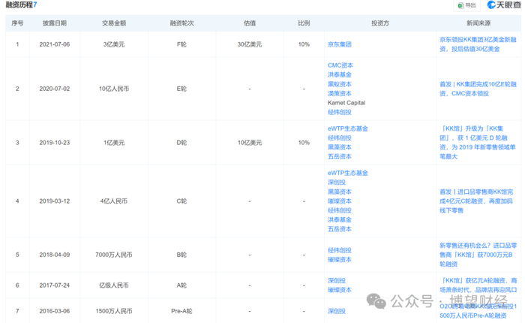
Task: Open 璀璨资本 in the B轮 row
Action: [340, 260]
